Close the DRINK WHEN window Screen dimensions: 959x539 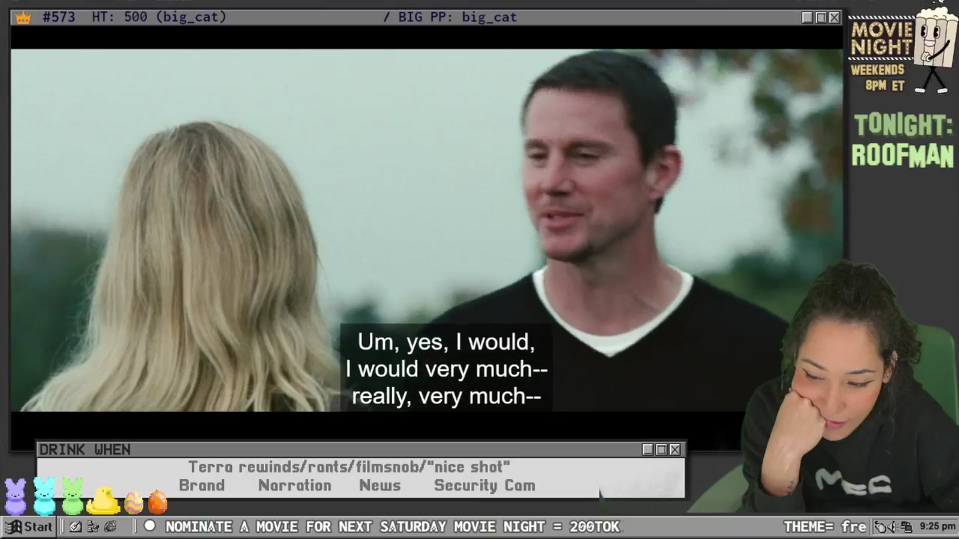point(675,450)
